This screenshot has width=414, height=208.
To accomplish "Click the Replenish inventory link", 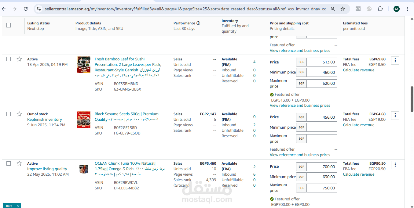I will coord(45,120).
